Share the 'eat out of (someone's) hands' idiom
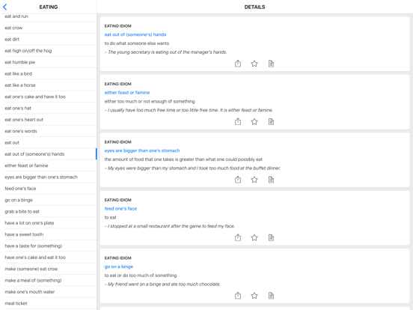 point(238,64)
